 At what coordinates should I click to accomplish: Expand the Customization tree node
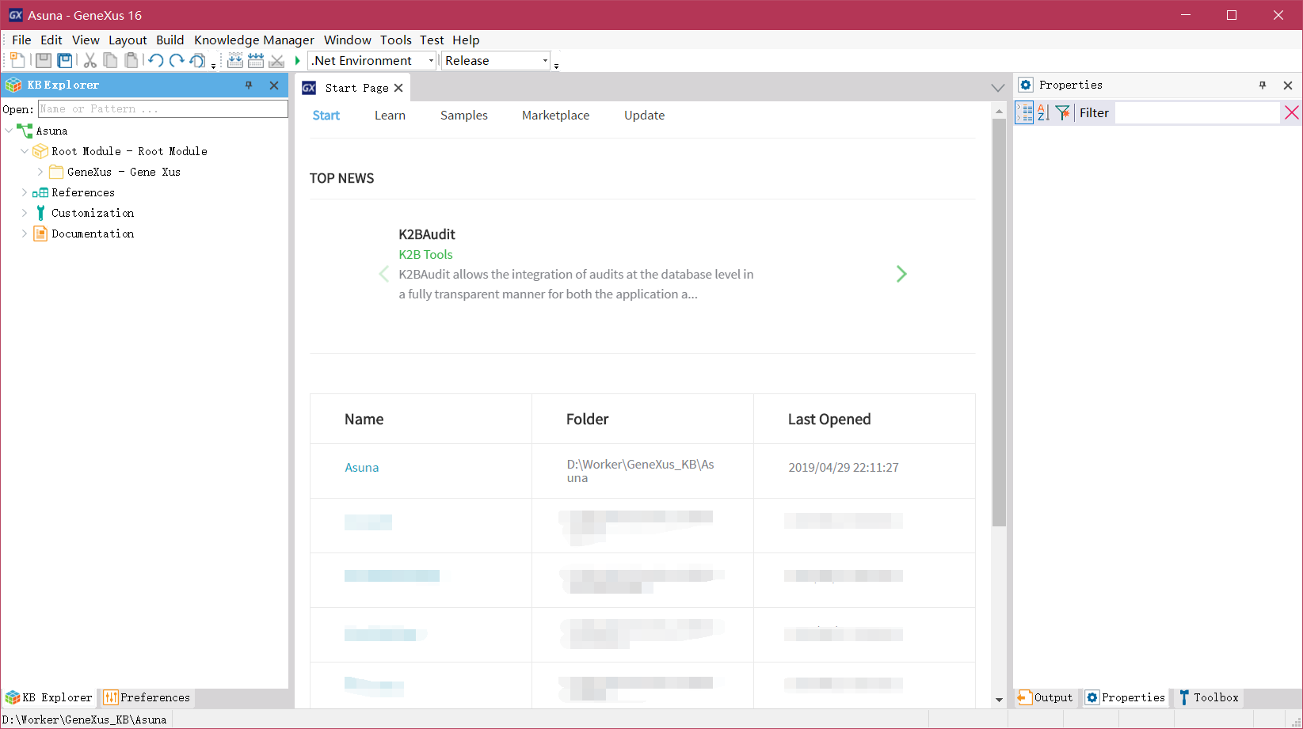(25, 213)
